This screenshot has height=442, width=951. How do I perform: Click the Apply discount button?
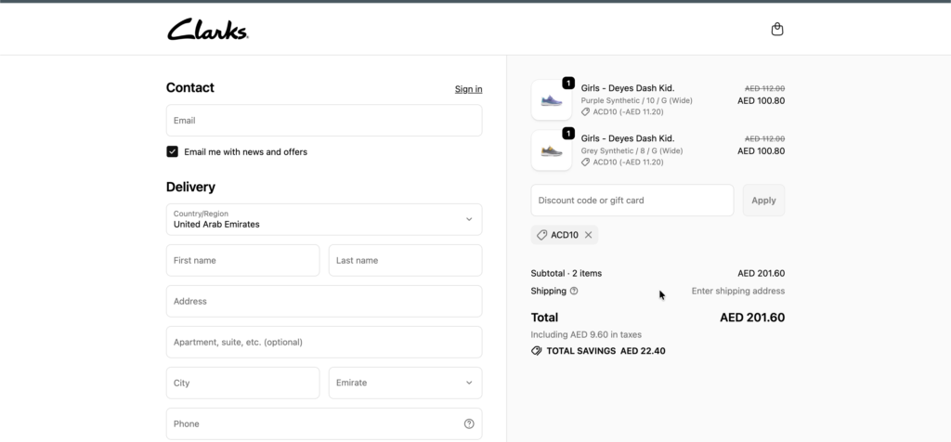pos(763,200)
